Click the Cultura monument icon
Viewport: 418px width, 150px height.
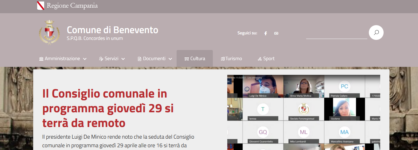[x=186, y=59]
